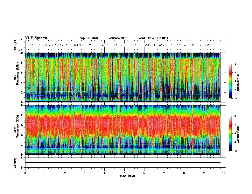Click the ch.2 colorbar "log(PSD)" unit label

tap(238, 135)
